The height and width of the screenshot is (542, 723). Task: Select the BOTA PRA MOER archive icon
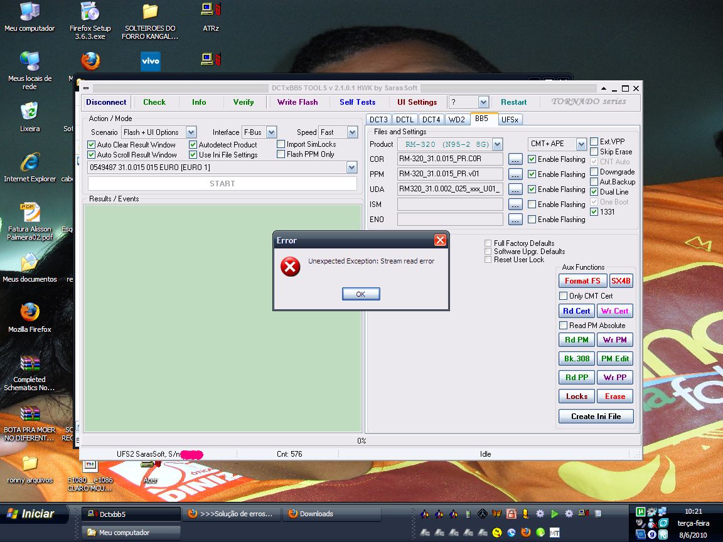[29, 423]
